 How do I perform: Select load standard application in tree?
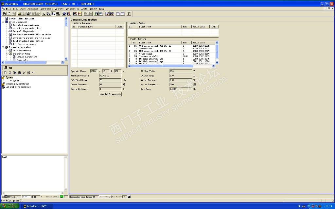pos(28,41)
